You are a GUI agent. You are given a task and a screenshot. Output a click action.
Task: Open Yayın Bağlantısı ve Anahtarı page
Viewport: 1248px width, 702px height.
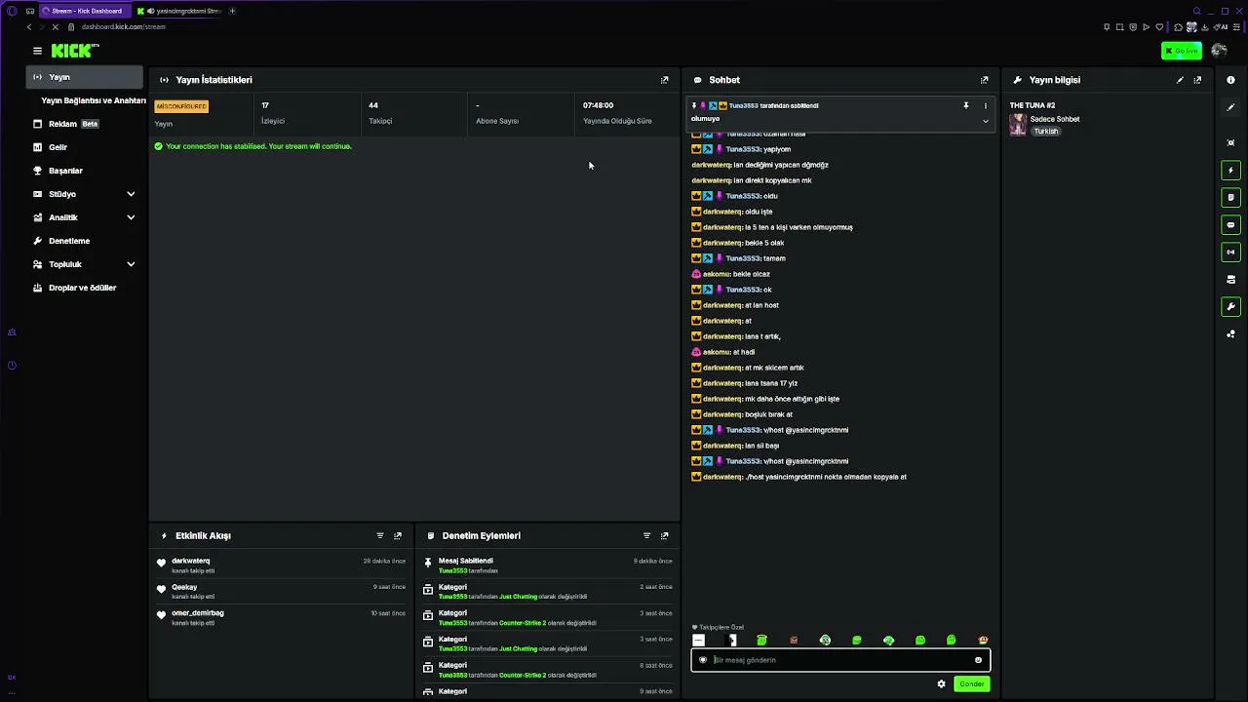[x=94, y=100]
